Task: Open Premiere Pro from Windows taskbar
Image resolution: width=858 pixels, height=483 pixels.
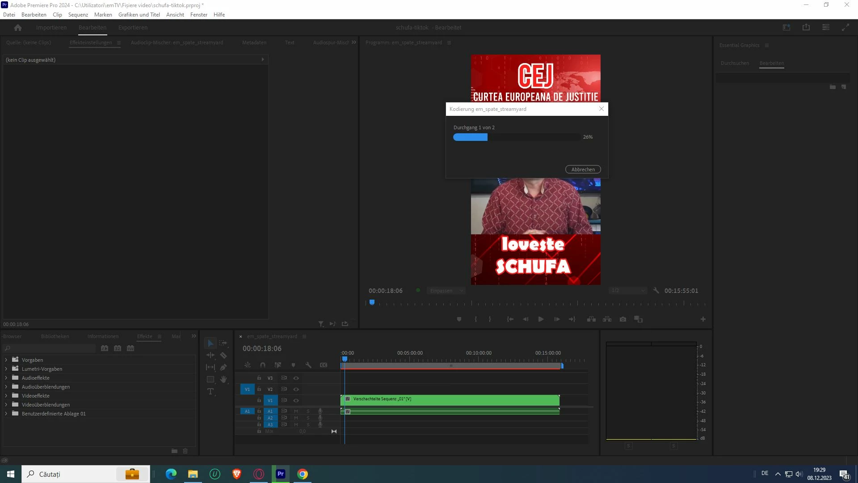Action: click(281, 474)
